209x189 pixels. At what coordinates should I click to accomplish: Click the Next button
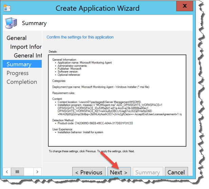tap(119, 172)
